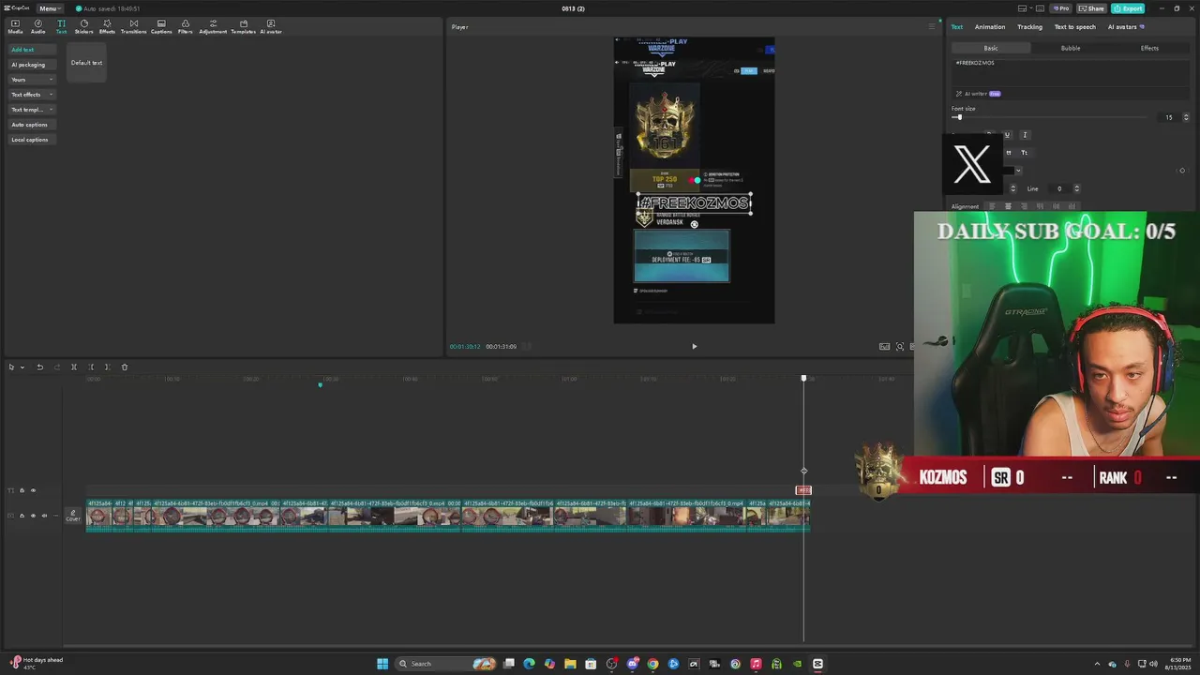Select the pointer selection tool
Viewport: 1200px width, 675px height.
pos(11,367)
